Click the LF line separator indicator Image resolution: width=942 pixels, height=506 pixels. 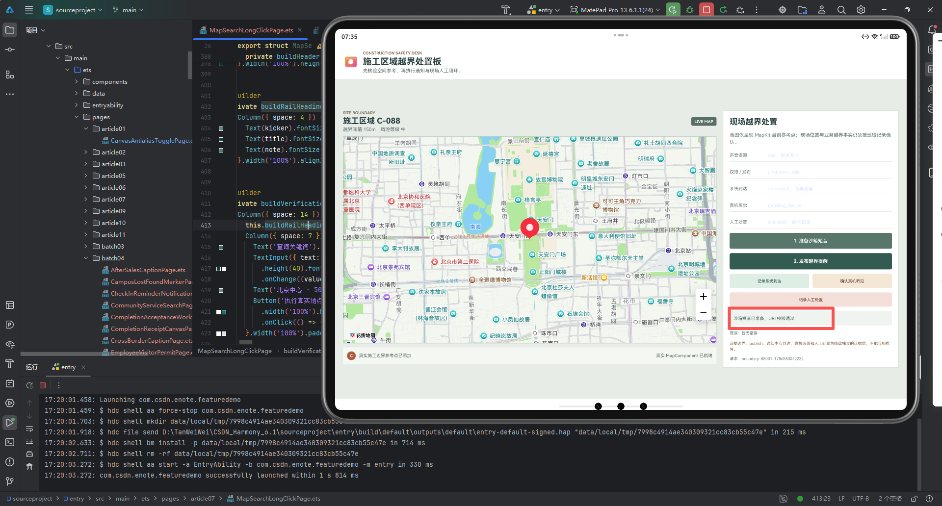tap(841, 499)
